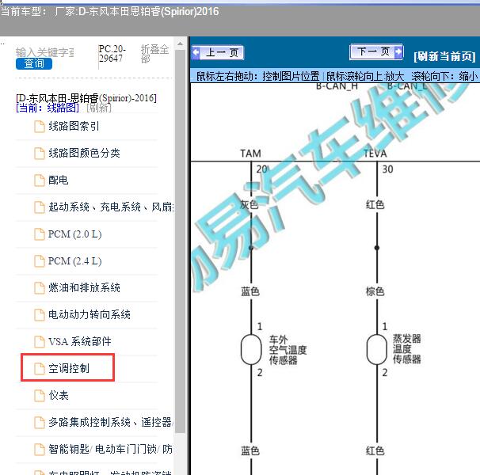This screenshot has width=480, height=475.
Task: Open the 电动动力转向系统 tree item
Action: (90, 314)
